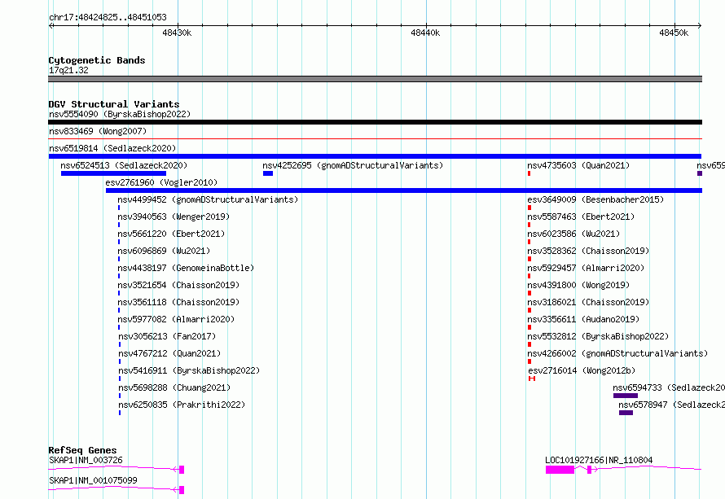Select the nsv4252695 (gnomADStructuralVariants) label
The width and height of the screenshot is (725, 499).
click(353, 165)
